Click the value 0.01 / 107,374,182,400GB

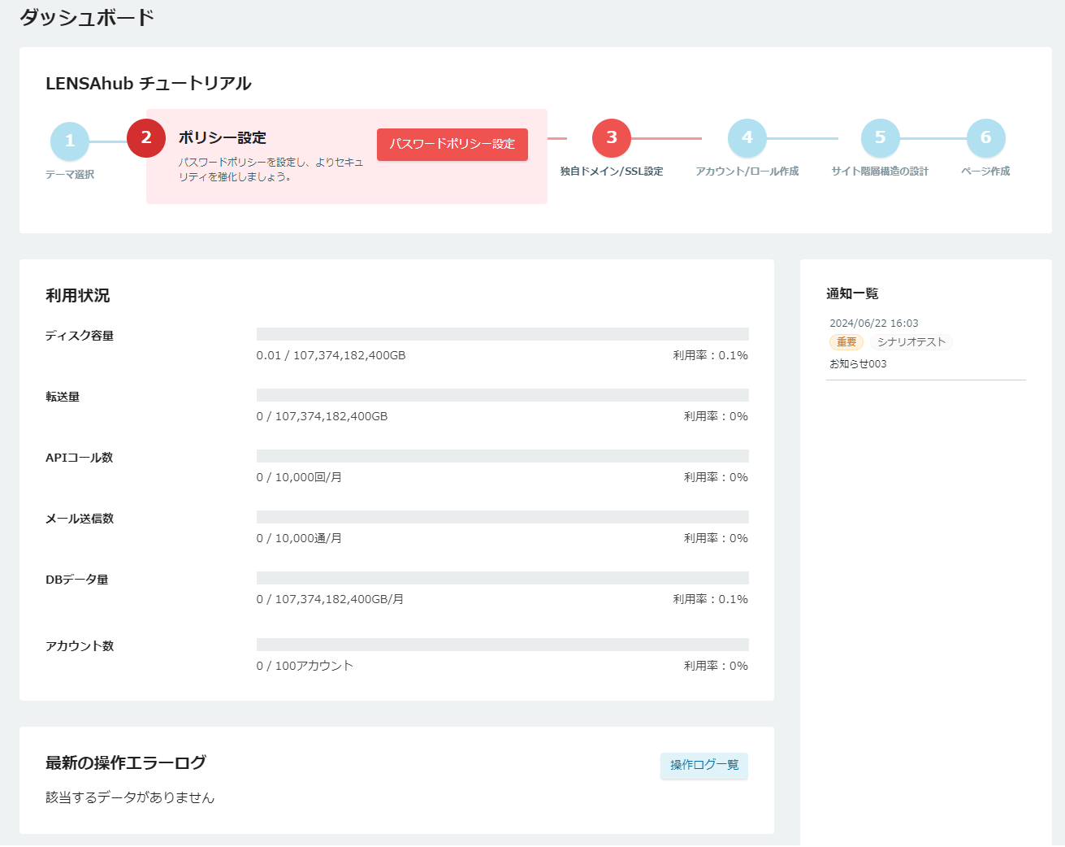(331, 355)
